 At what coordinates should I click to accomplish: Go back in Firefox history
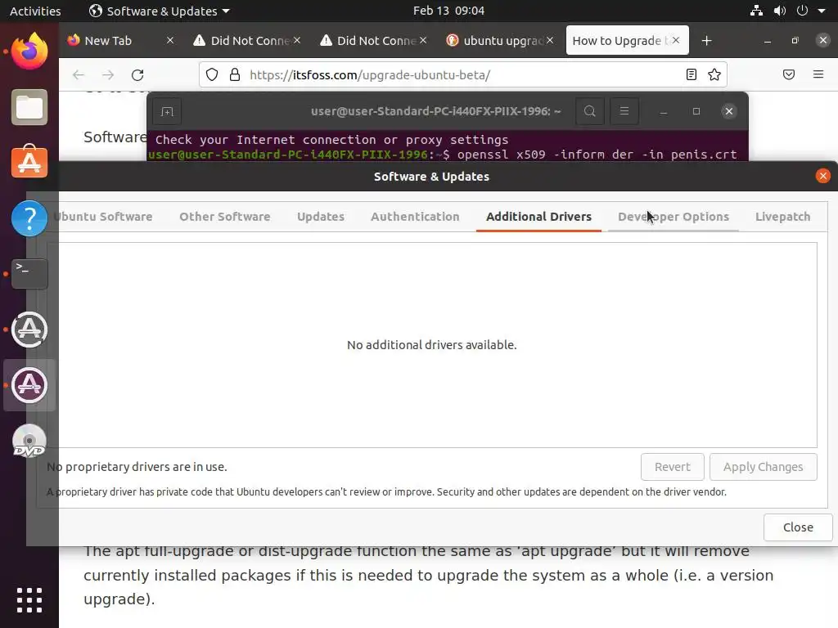[79, 74]
